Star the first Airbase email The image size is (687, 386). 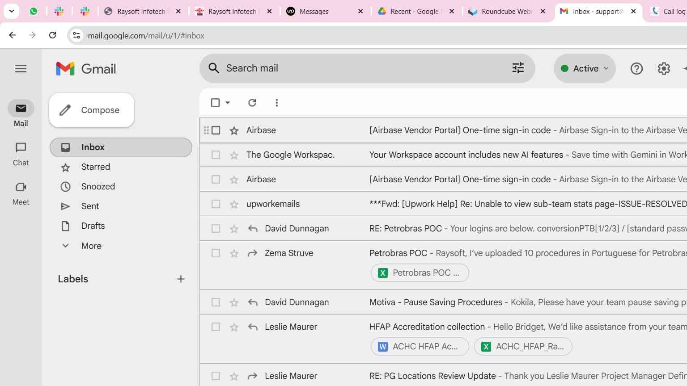pos(234,130)
